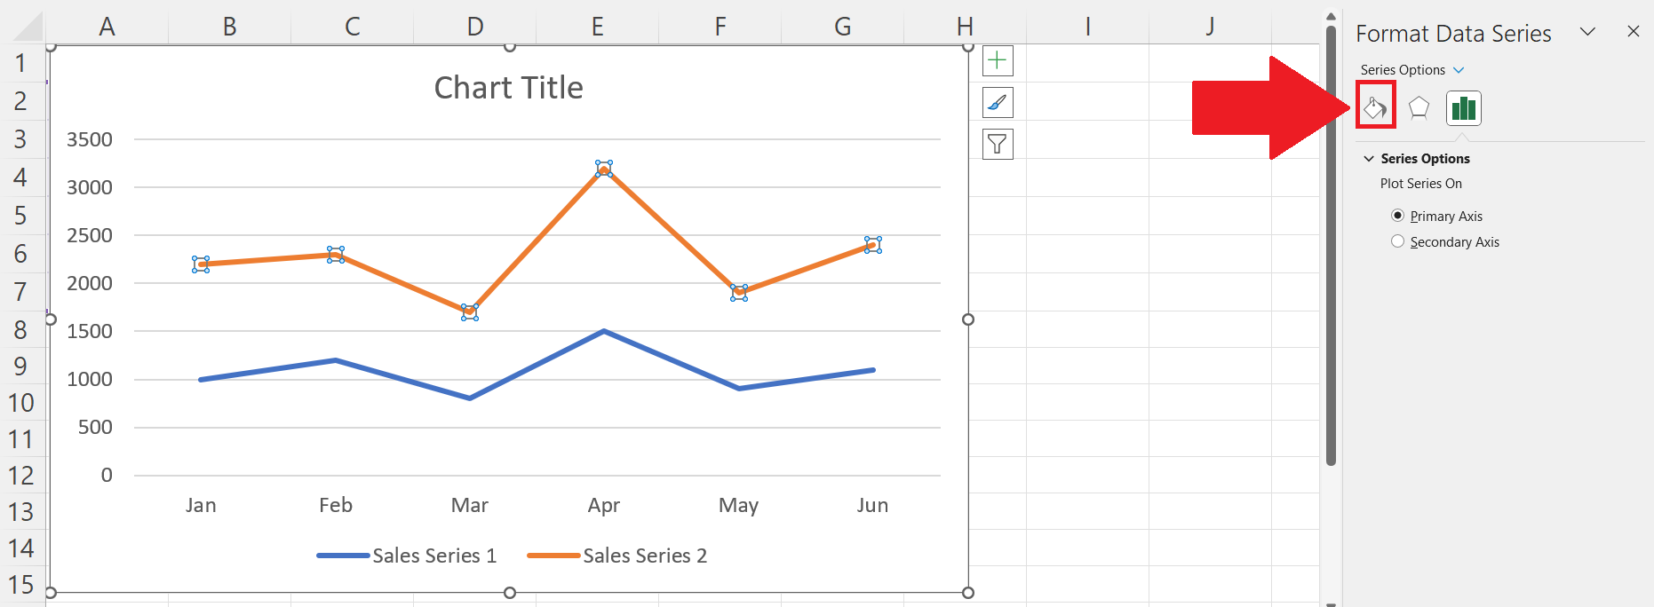The width and height of the screenshot is (1654, 607).
Task: Open the Chart Filters funnel button
Action: (x=998, y=144)
